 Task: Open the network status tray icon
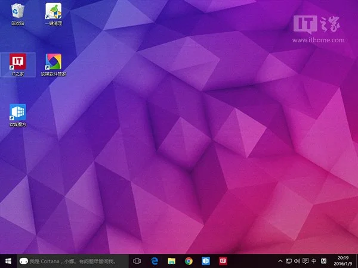pyautogui.click(x=289, y=261)
